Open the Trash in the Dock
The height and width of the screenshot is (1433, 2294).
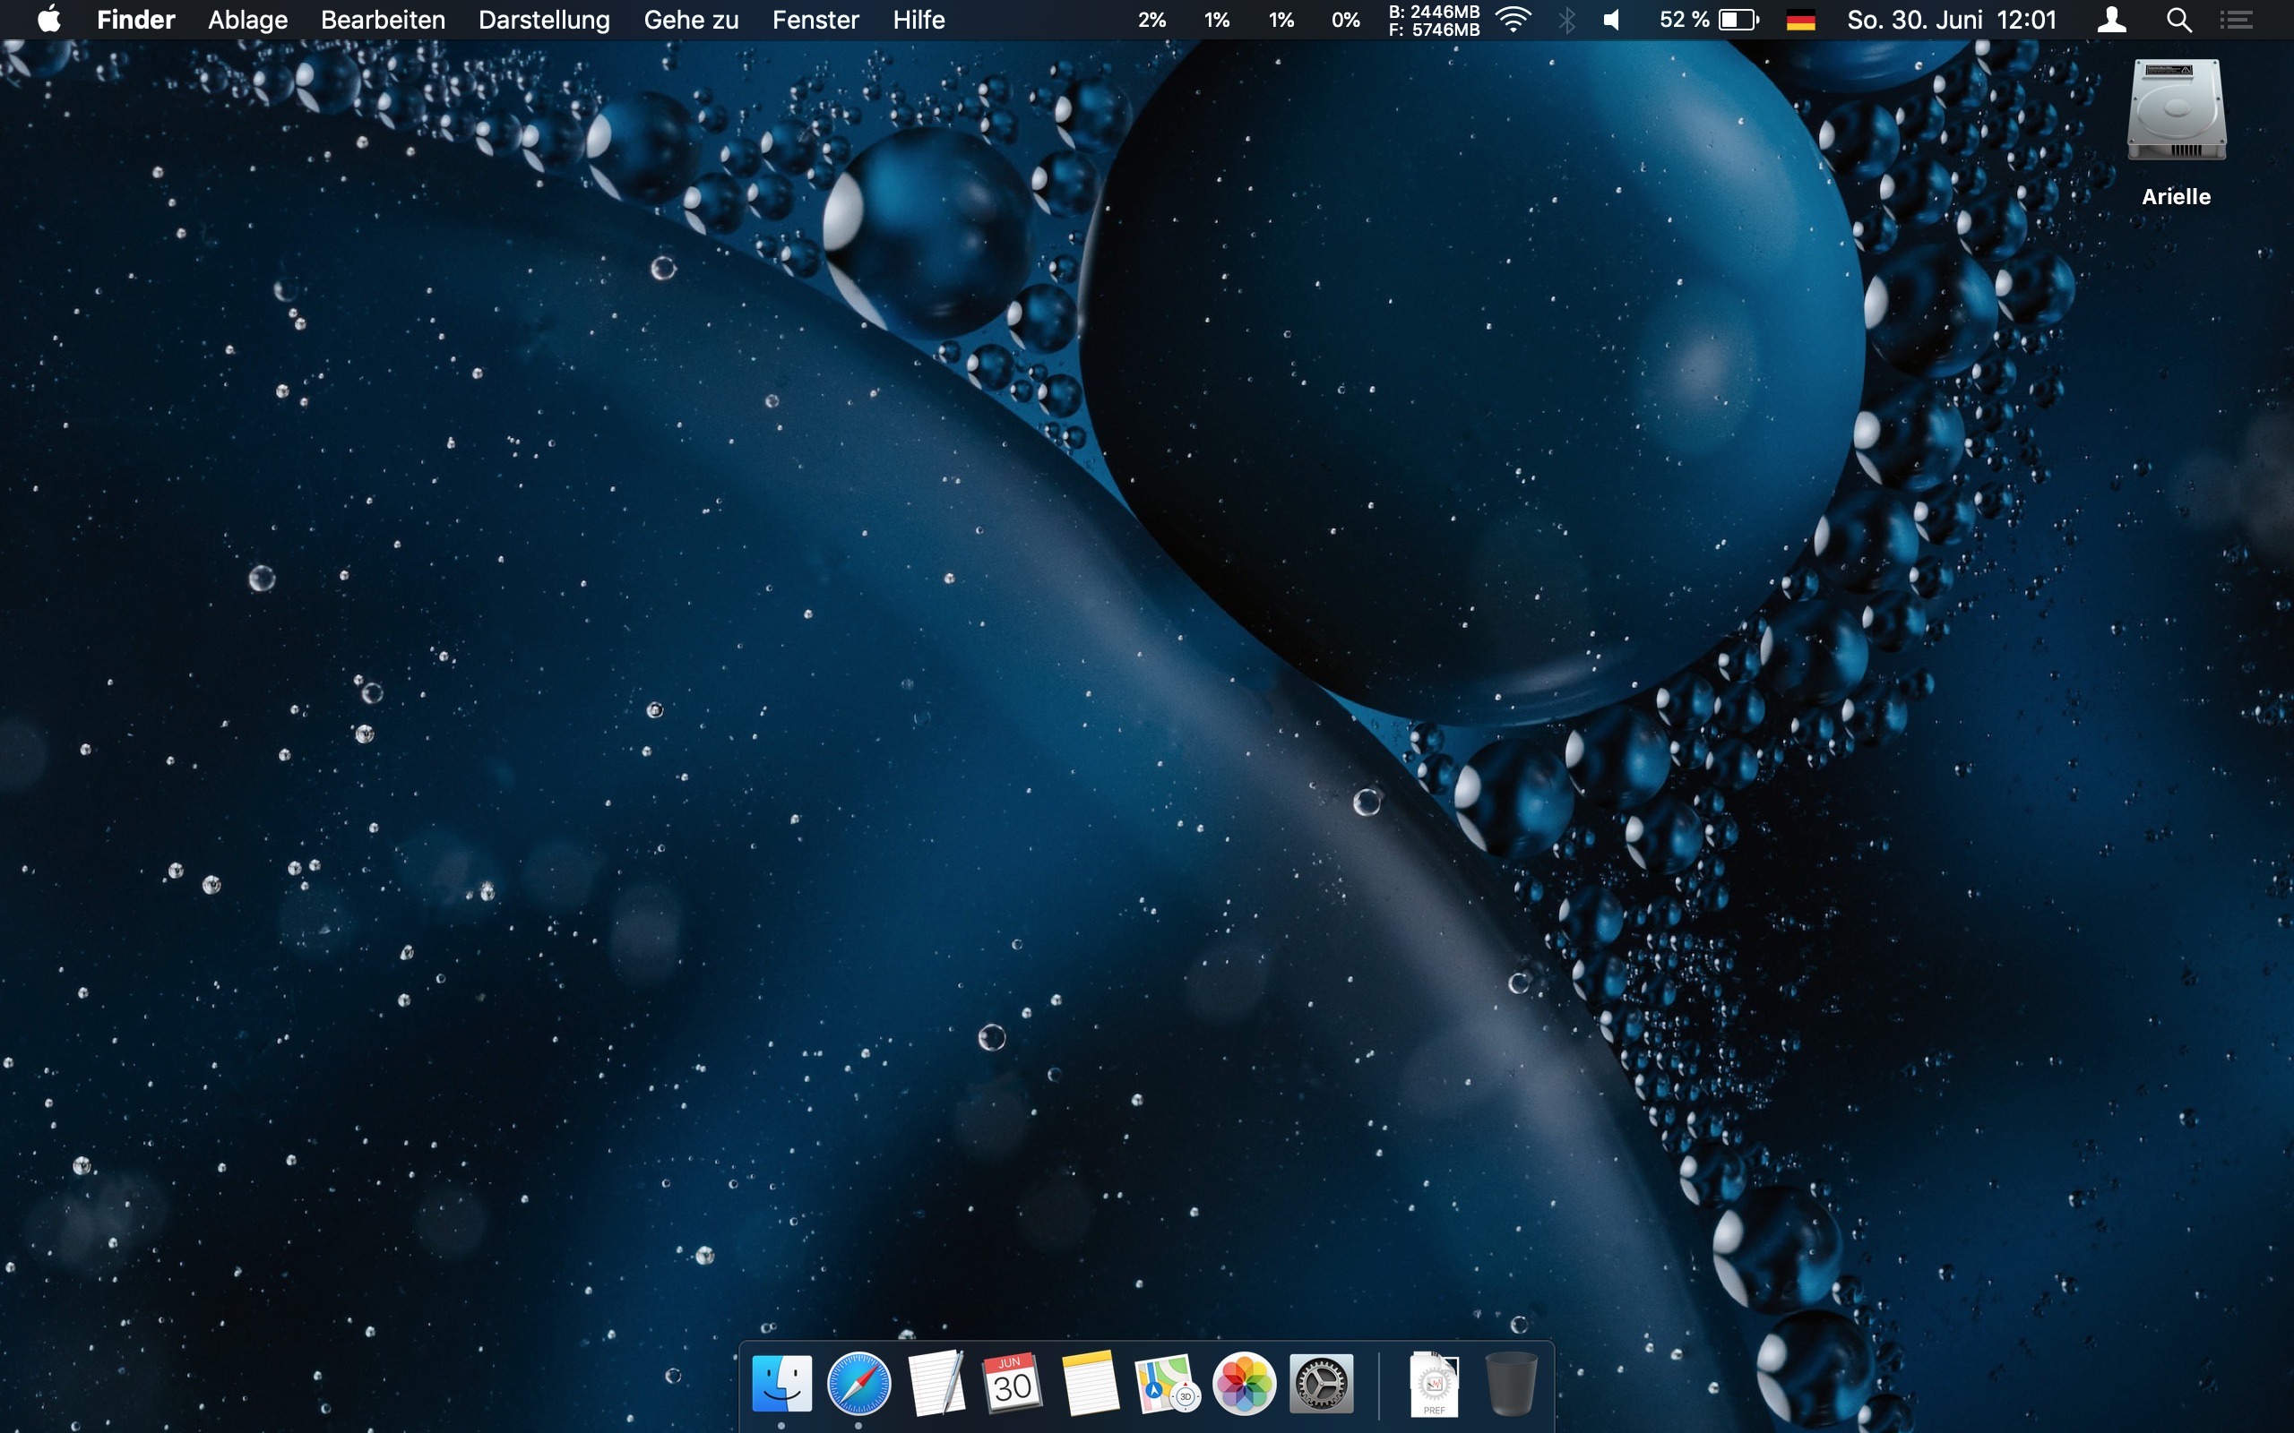[x=1510, y=1384]
